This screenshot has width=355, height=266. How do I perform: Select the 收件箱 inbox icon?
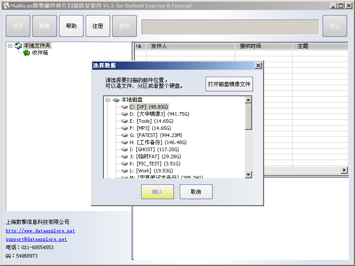pos(27,53)
